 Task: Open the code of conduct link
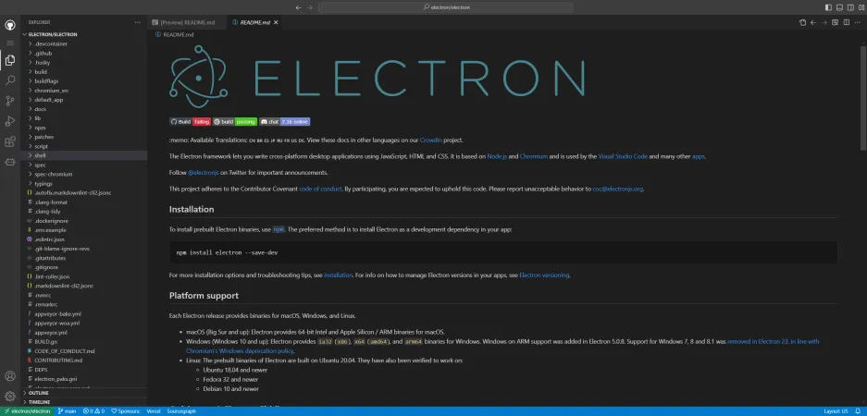(320, 189)
